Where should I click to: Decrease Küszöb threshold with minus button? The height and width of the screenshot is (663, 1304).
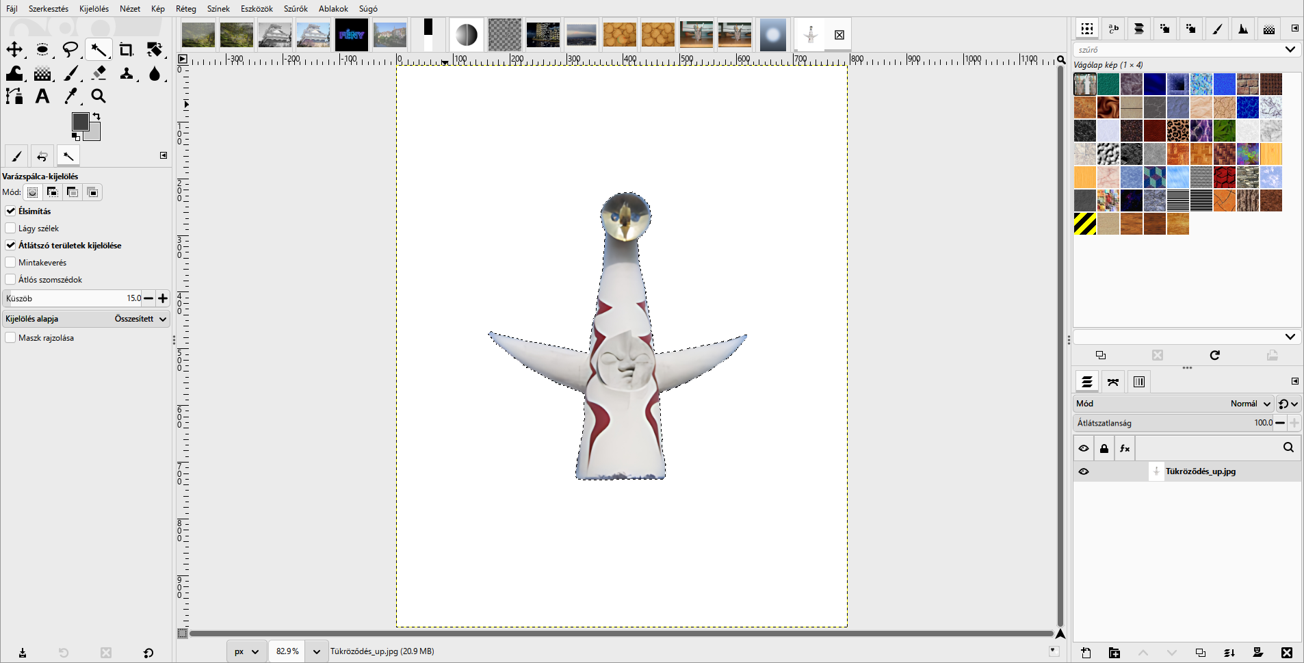pyautogui.click(x=148, y=298)
